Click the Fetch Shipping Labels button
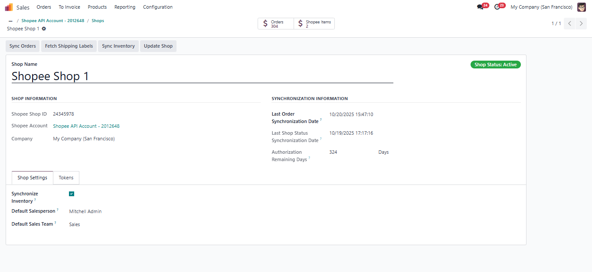The width and height of the screenshot is (592, 272). (69, 46)
